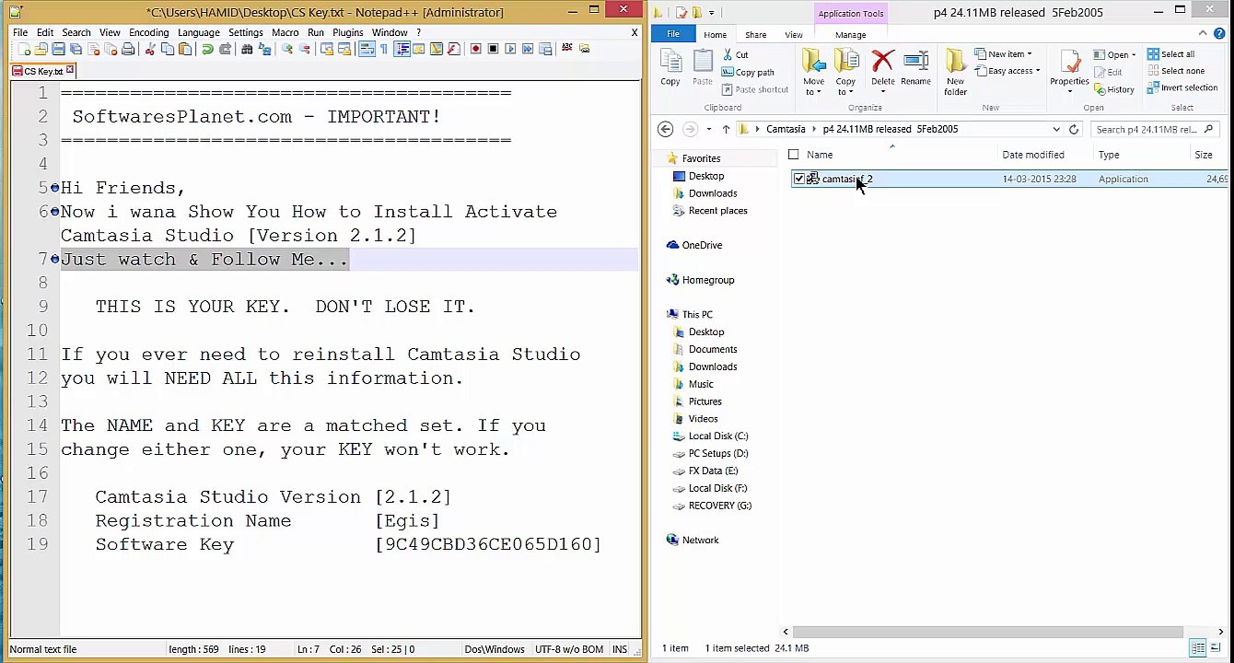Screen dimensions: 1234x663
Task: Expand the address bar history dropdown
Action: [1056, 129]
